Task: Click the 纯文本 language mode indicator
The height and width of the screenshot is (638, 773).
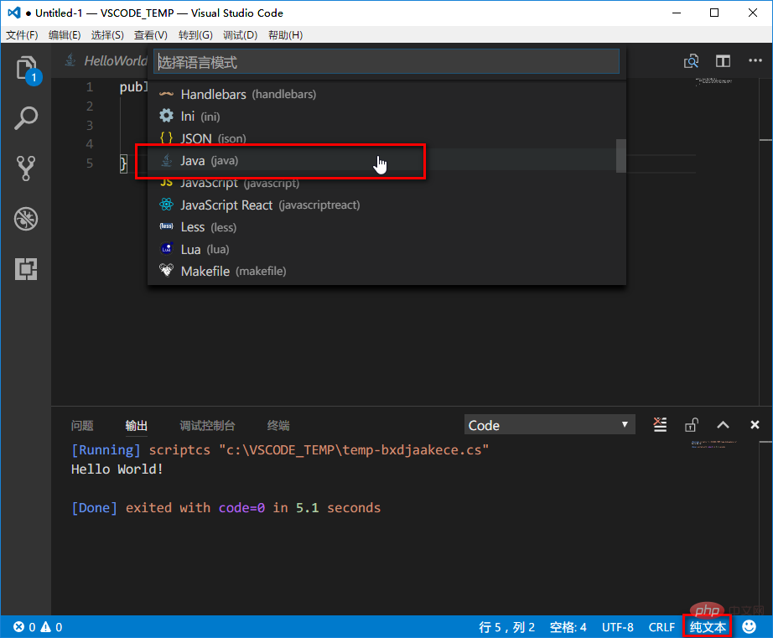Action: click(x=707, y=626)
